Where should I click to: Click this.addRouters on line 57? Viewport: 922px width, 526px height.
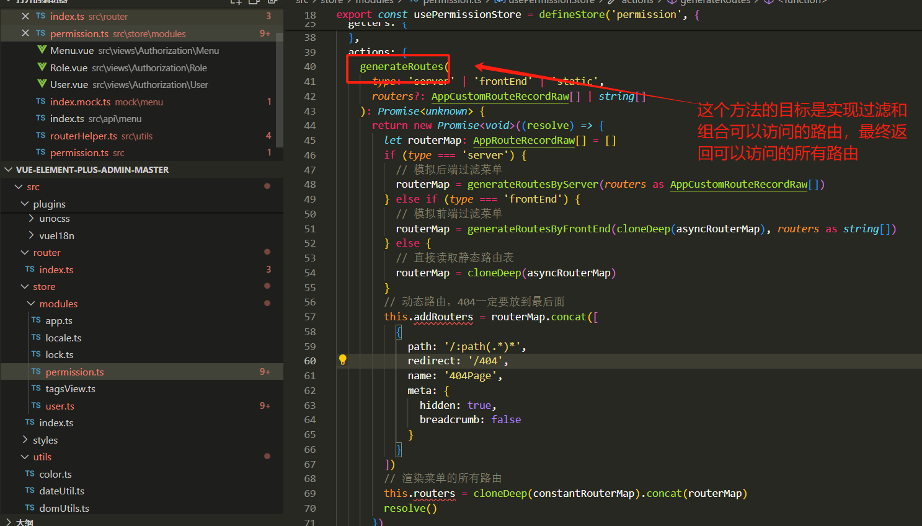pos(428,317)
